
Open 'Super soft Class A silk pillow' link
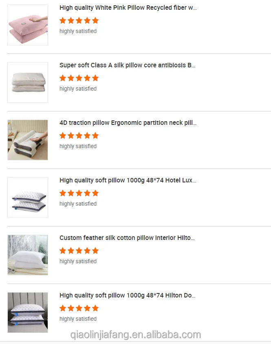coord(128,65)
